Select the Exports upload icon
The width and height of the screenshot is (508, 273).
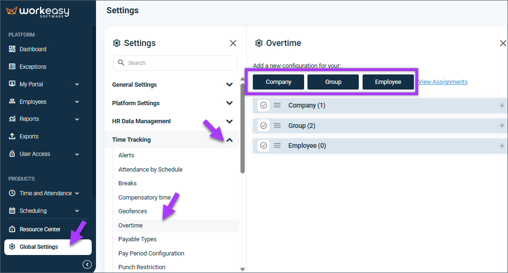click(x=12, y=136)
